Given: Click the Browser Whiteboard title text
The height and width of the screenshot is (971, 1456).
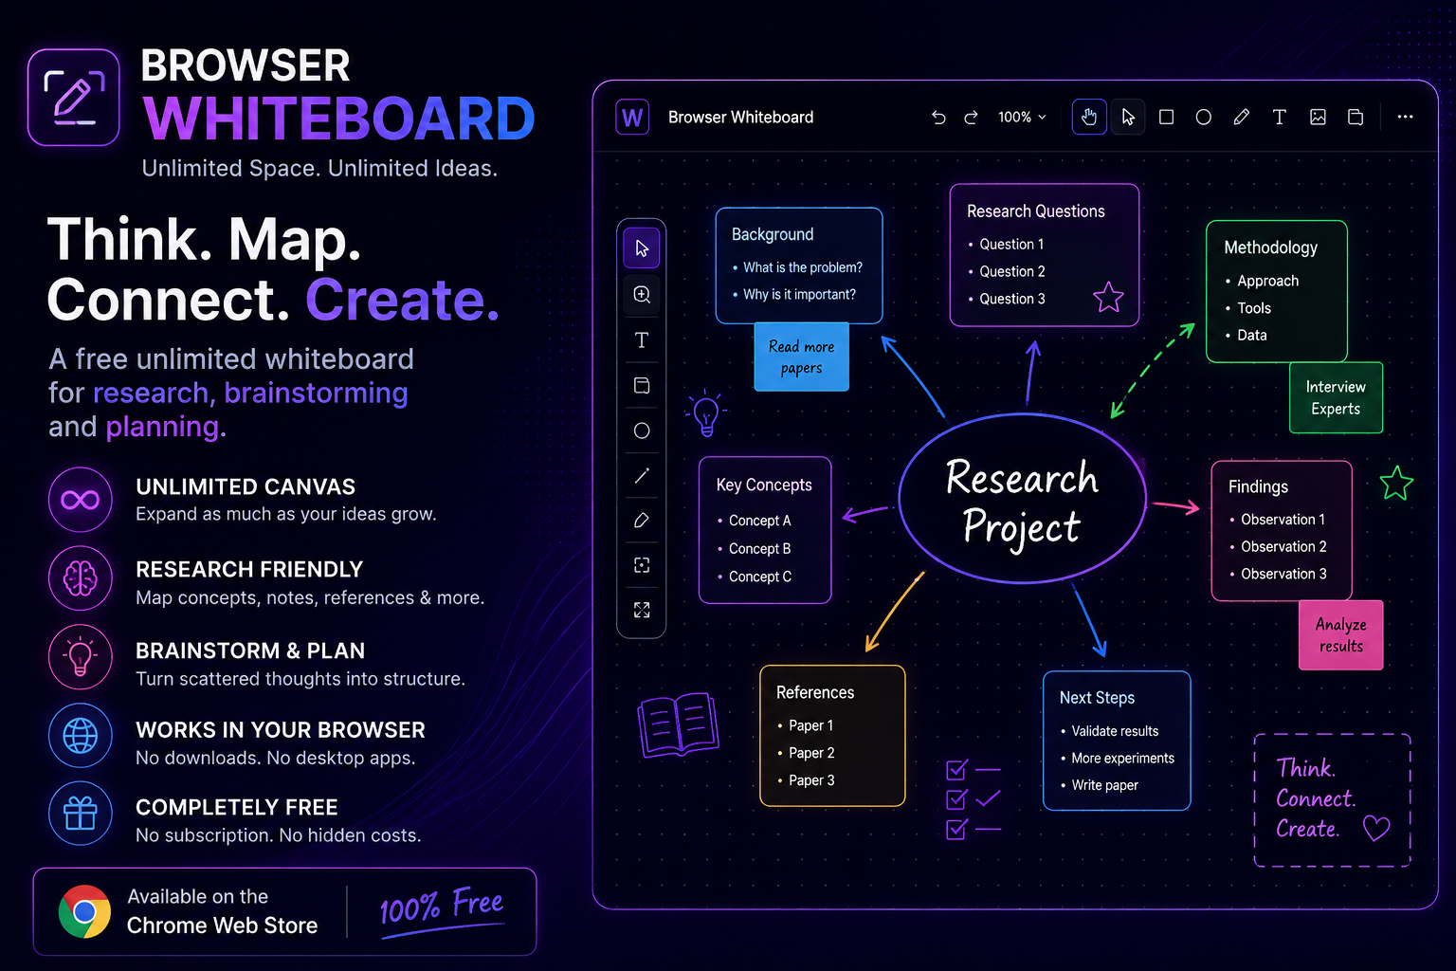Looking at the screenshot, I should click(740, 118).
